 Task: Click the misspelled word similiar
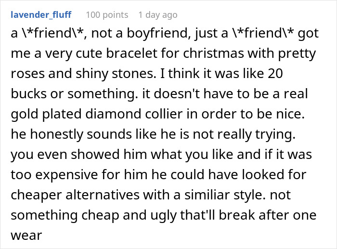(204, 195)
